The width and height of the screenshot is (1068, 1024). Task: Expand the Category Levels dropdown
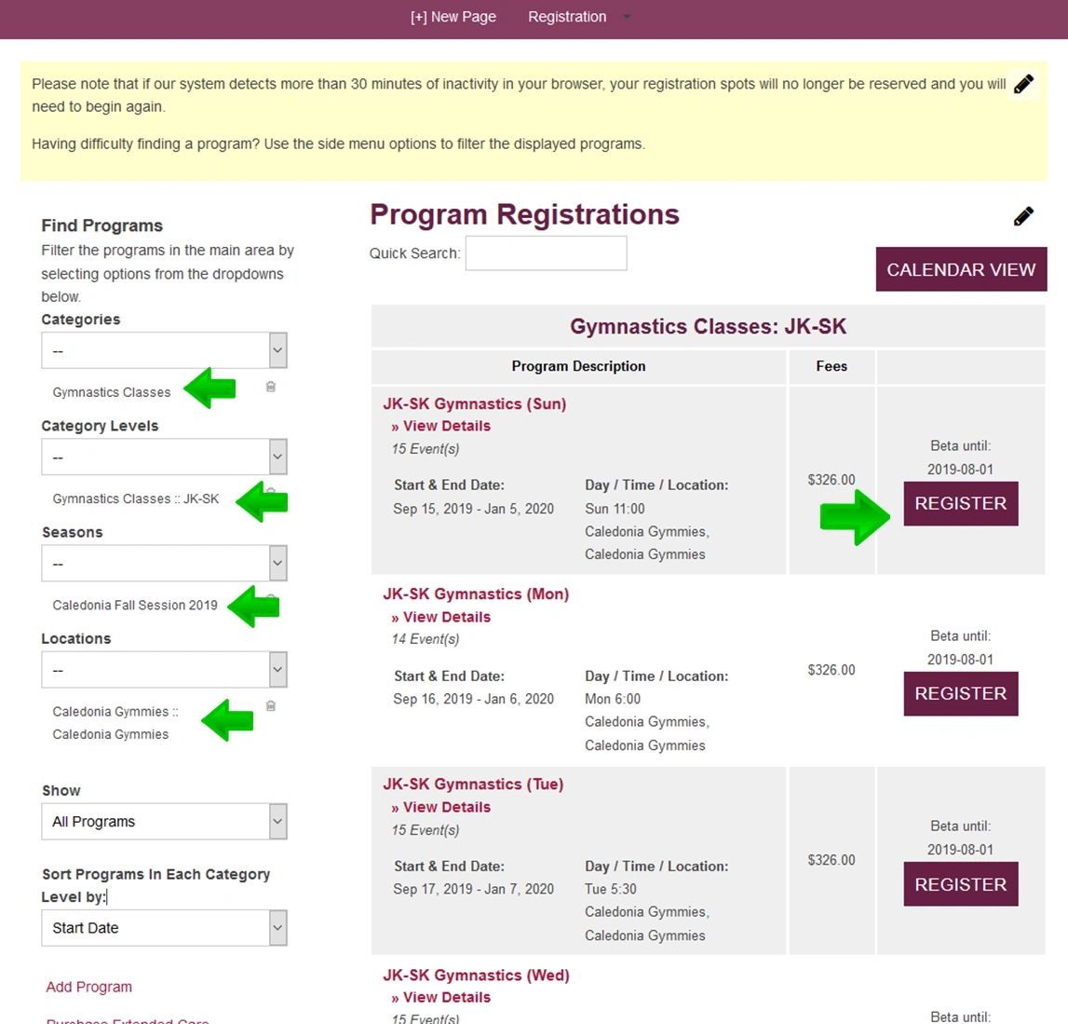(164, 457)
